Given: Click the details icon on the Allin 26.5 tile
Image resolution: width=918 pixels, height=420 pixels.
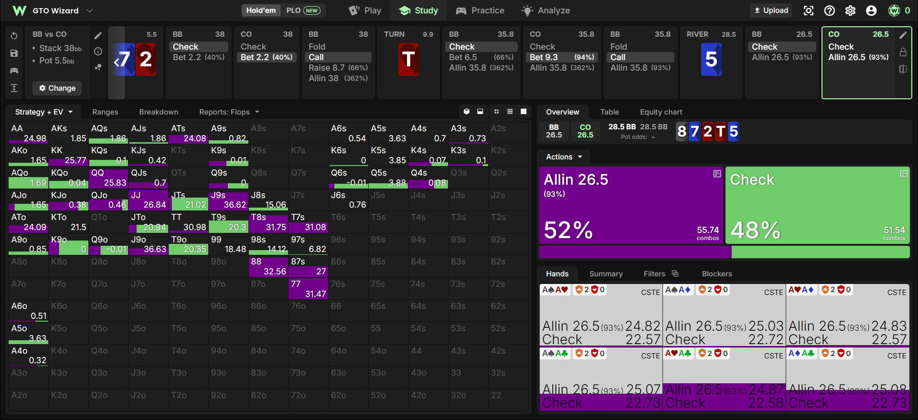Looking at the screenshot, I should [717, 174].
